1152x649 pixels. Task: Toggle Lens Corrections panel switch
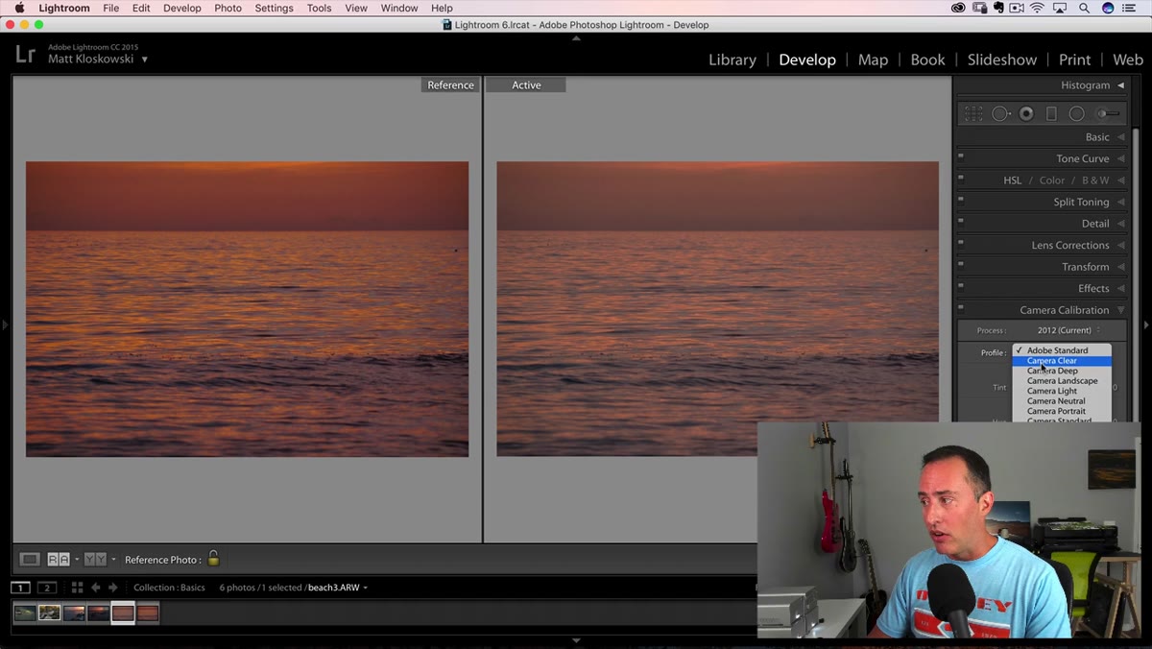pos(961,243)
